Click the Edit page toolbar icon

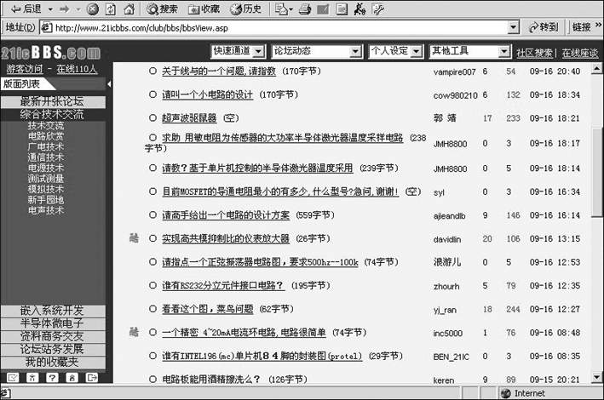click(x=323, y=9)
